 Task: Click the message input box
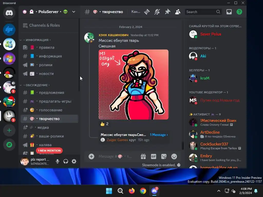(115, 156)
